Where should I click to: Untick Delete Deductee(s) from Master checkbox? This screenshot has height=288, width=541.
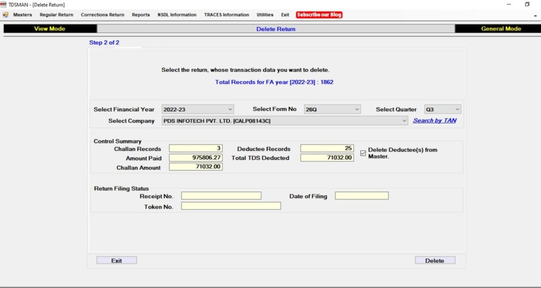pyautogui.click(x=363, y=153)
